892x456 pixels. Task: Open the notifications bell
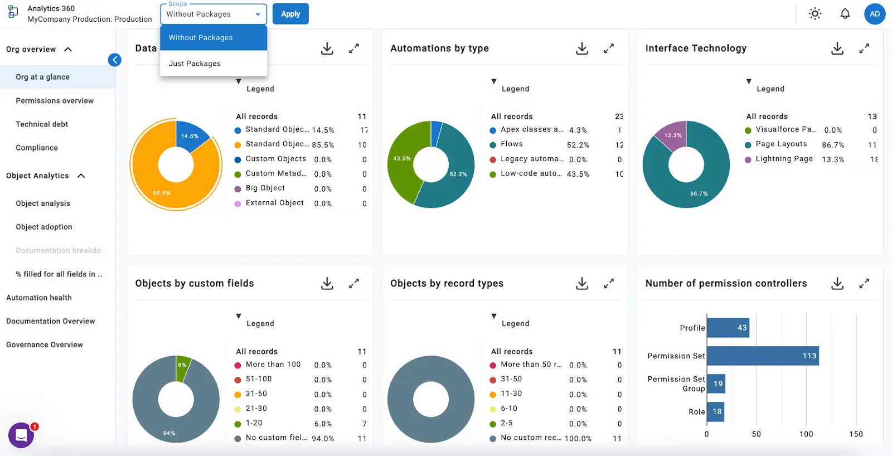click(x=845, y=14)
